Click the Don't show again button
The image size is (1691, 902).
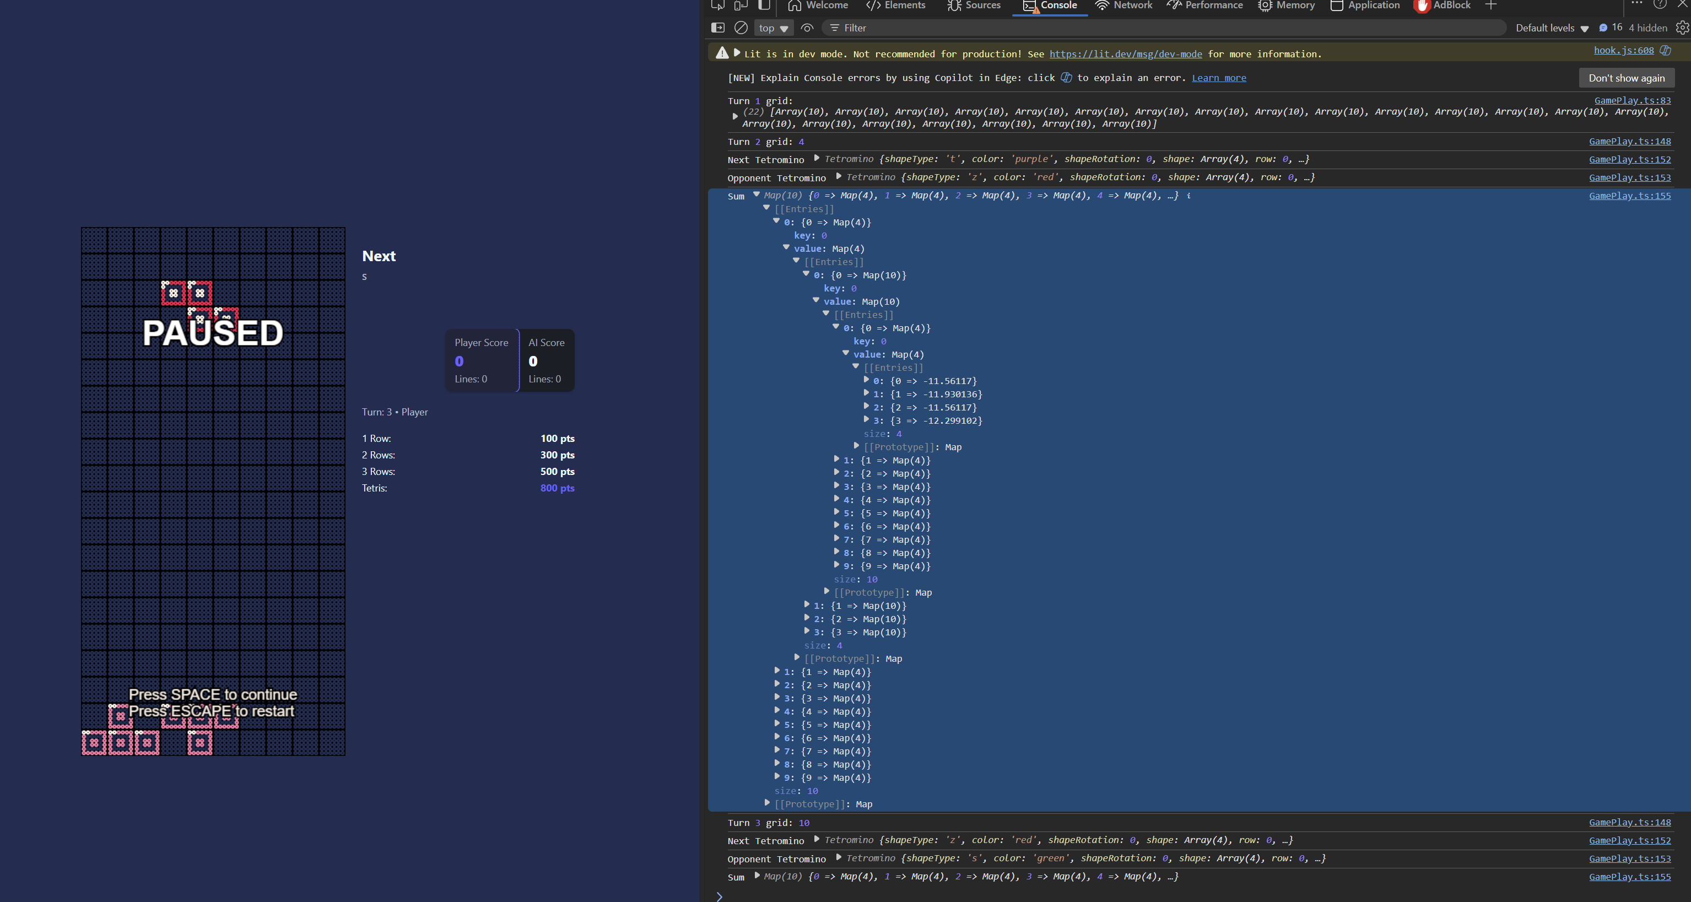tap(1626, 78)
